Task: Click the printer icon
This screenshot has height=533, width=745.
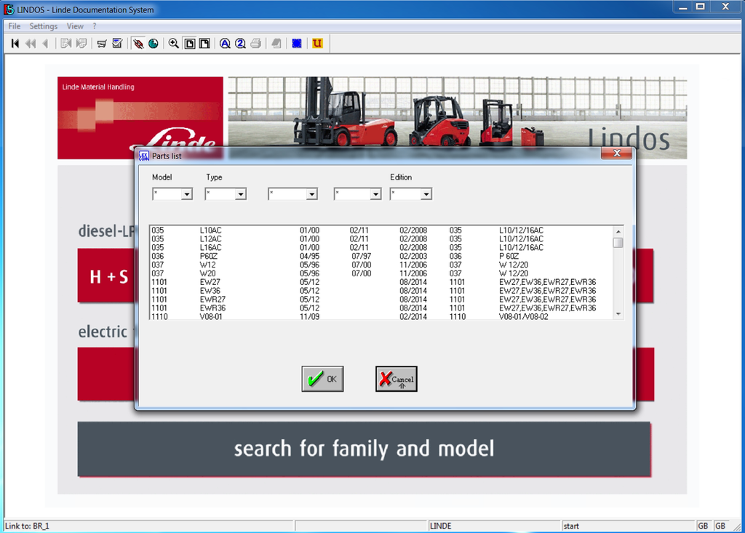Action: 255,44
